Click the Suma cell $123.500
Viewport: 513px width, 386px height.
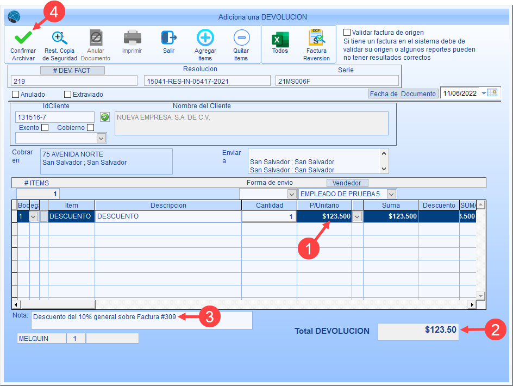click(x=391, y=216)
